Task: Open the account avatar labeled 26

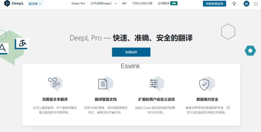Action: [x=246, y=4]
